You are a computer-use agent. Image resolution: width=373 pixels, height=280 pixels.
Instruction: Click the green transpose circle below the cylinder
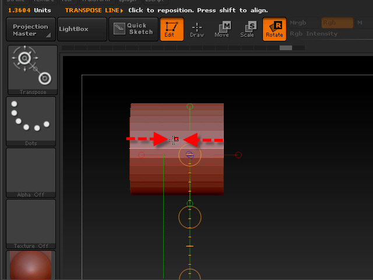tap(190, 204)
